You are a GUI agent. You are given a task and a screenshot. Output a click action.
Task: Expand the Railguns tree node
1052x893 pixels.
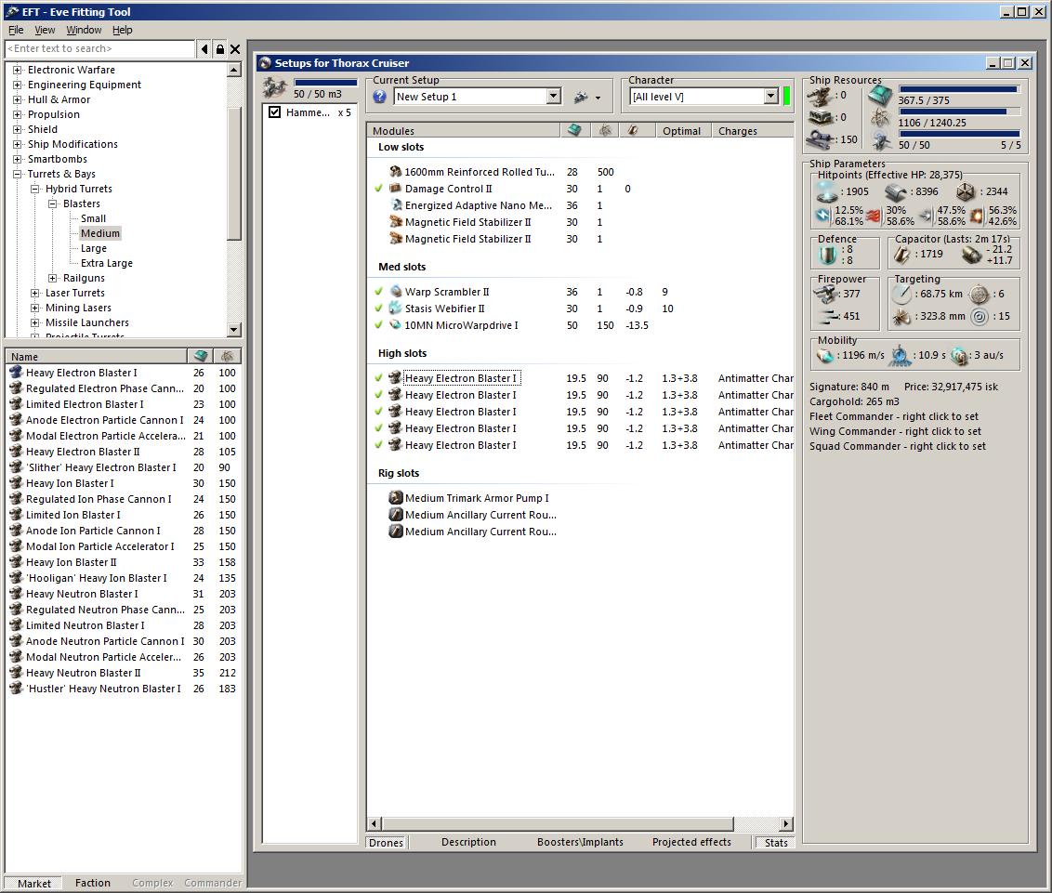click(53, 278)
